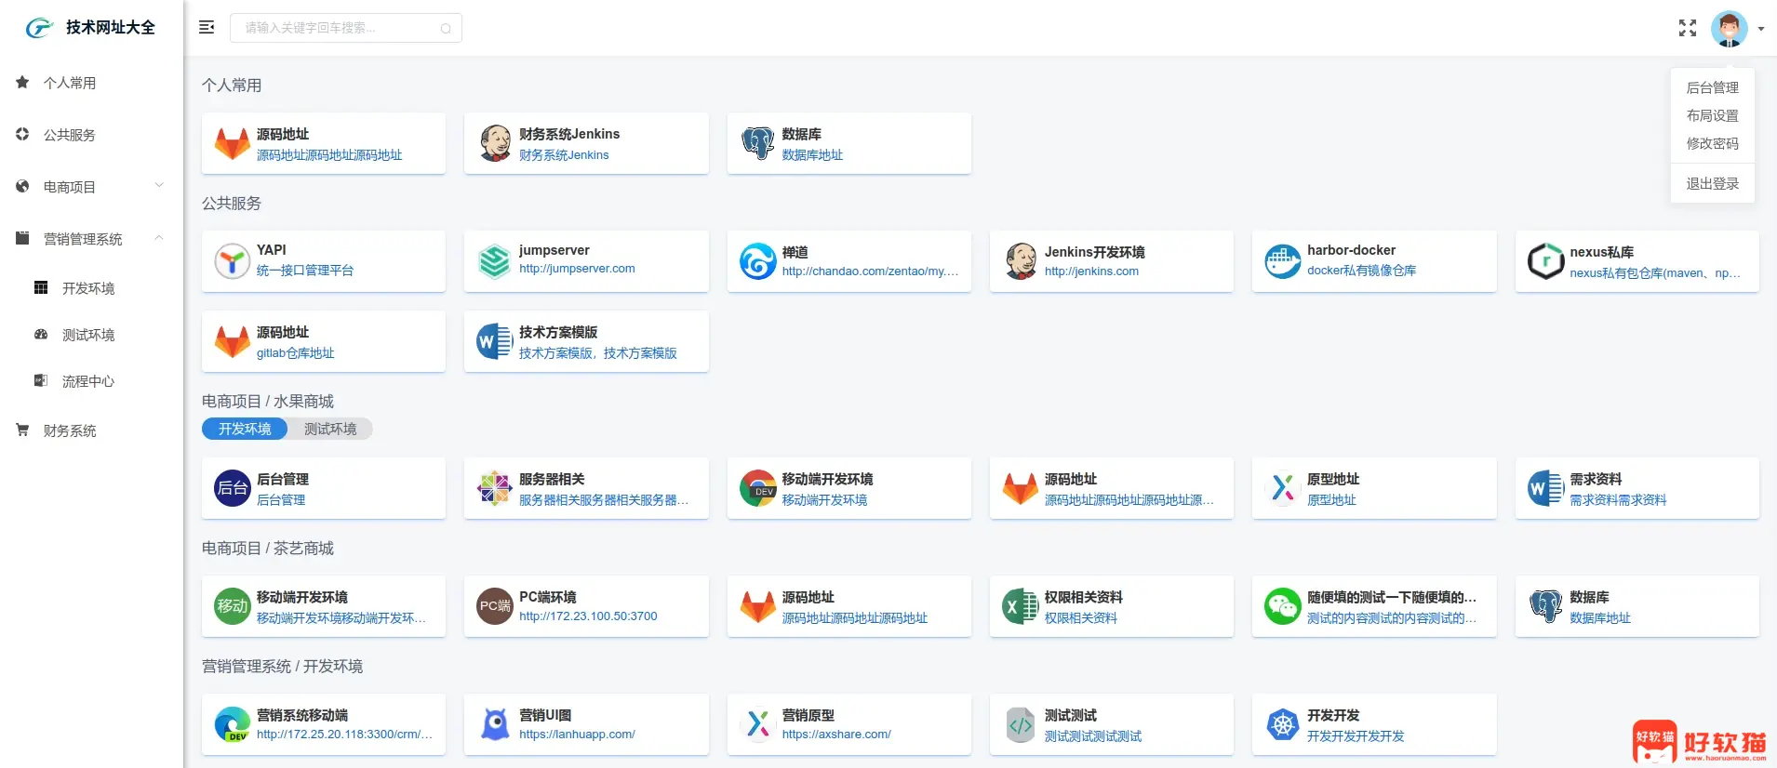
Task: Click the 统一接口管理平台 description text
Action: pyautogui.click(x=305, y=271)
